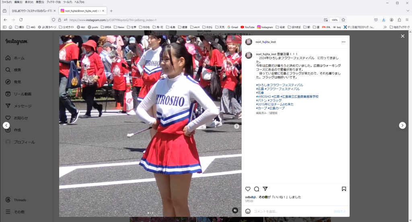412x222 pixels.
Task: Open Instagram Home in the sidebar
Action: coord(15,58)
